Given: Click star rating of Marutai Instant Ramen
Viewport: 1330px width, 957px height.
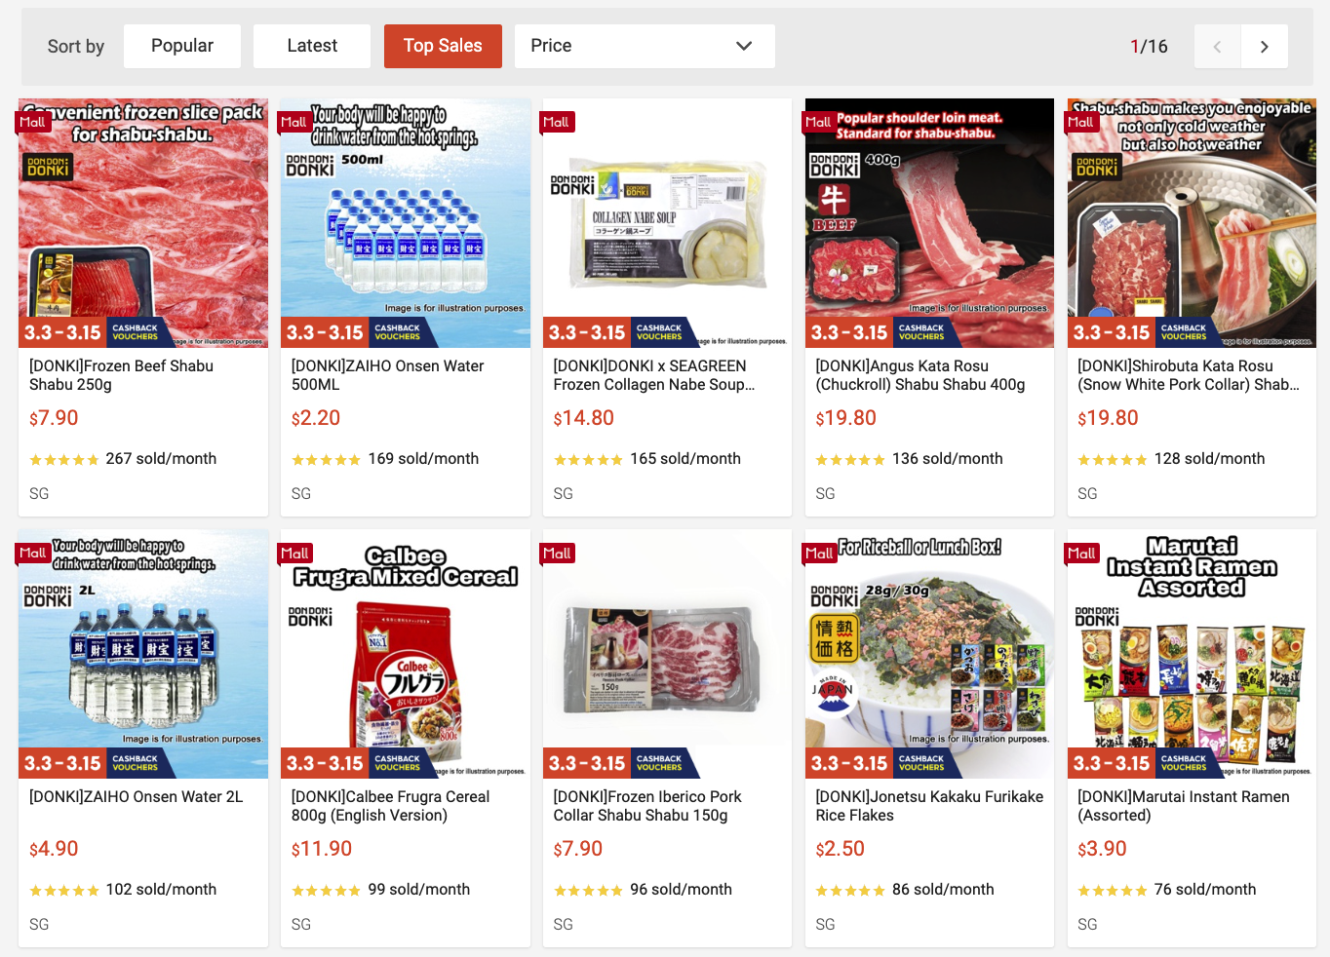Looking at the screenshot, I should (1113, 891).
